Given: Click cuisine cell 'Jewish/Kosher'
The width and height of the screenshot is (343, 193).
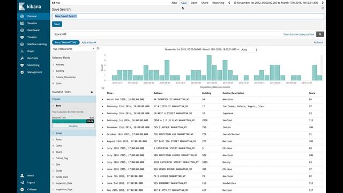Looking at the screenshot, I should click(x=231, y=135).
